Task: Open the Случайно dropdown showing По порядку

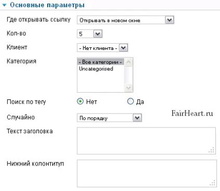Action: 109,118
